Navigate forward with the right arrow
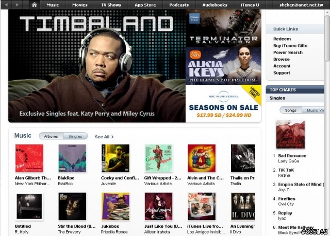The height and width of the screenshot is (236, 330). (17, 5)
